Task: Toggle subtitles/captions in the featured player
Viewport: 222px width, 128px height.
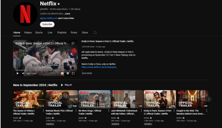Action: [62, 73]
